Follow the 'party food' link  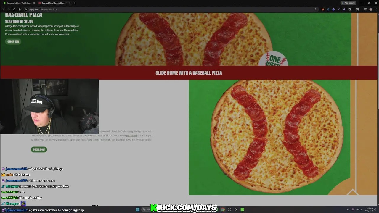coord(131,135)
